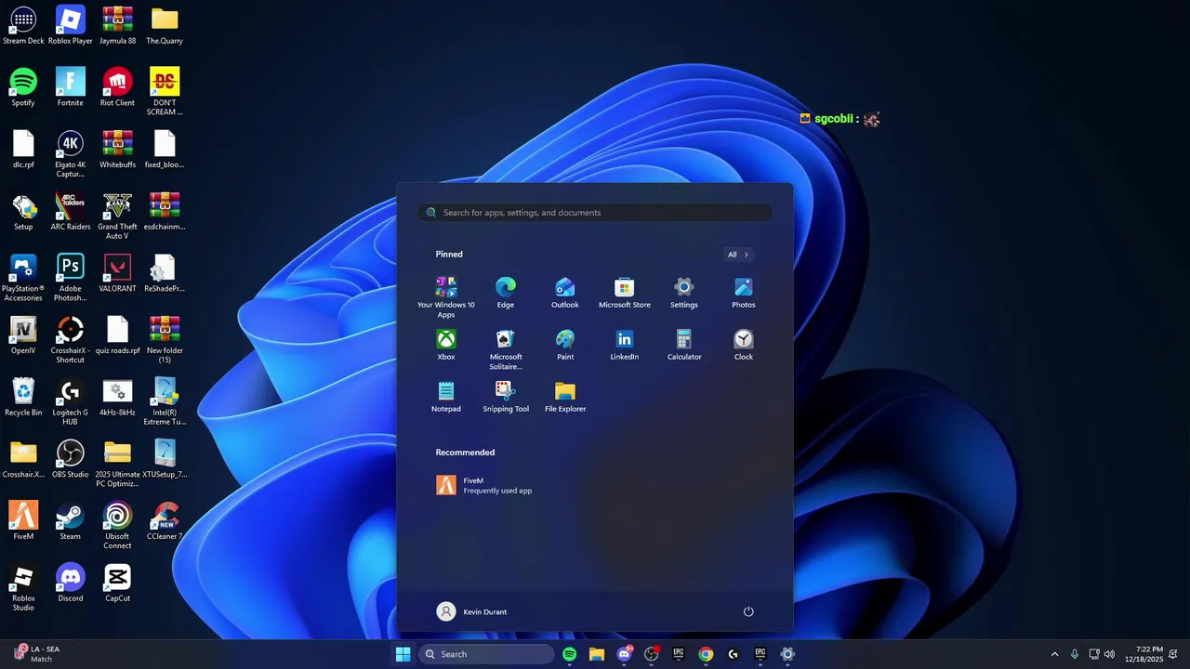Launch Outlook from the Start menu
Viewport: 1190px width, 669px height.
(564, 292)
